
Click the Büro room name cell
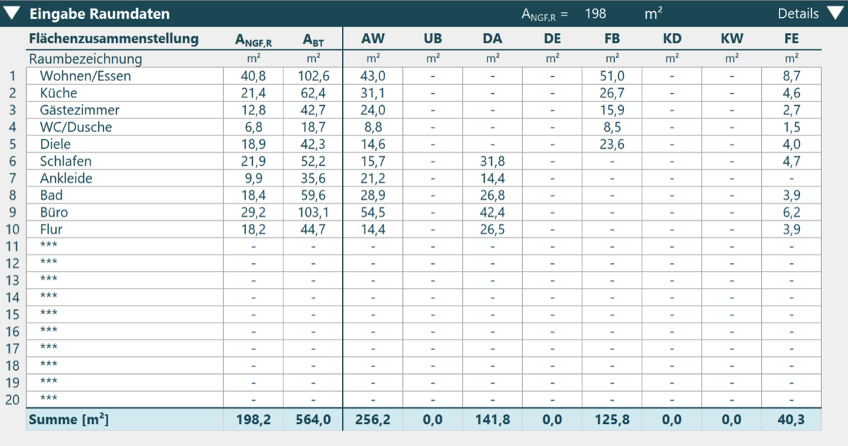[x=125, y=212]
